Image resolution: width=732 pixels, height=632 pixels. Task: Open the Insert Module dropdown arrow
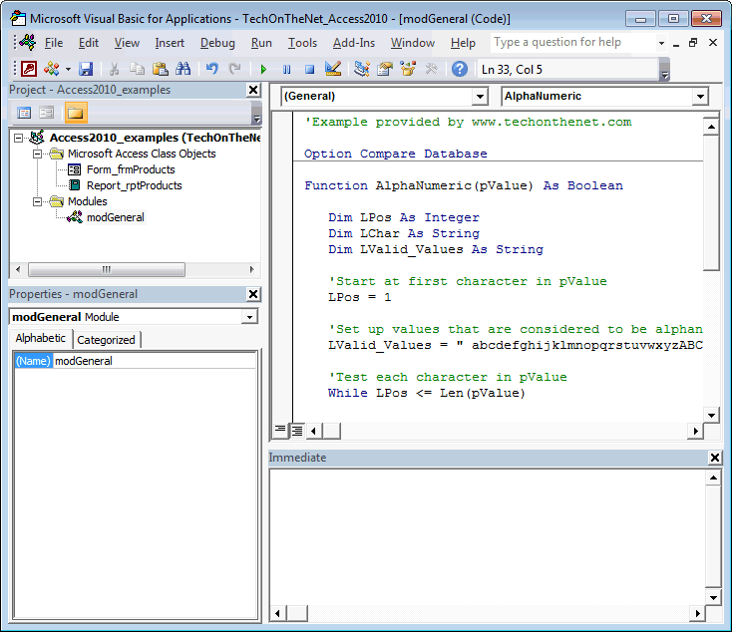pyautogui.click(x=68, y=70)
